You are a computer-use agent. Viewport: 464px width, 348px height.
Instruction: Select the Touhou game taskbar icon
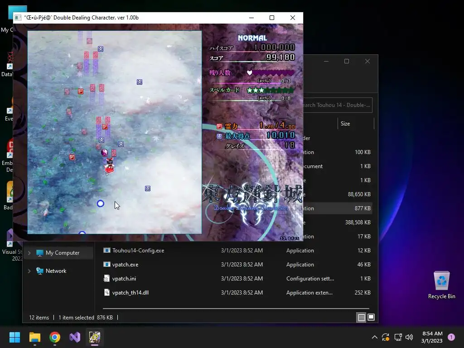click(95, 337)
